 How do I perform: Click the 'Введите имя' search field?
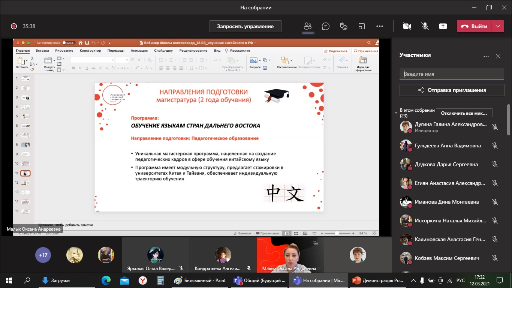[452, 74]
